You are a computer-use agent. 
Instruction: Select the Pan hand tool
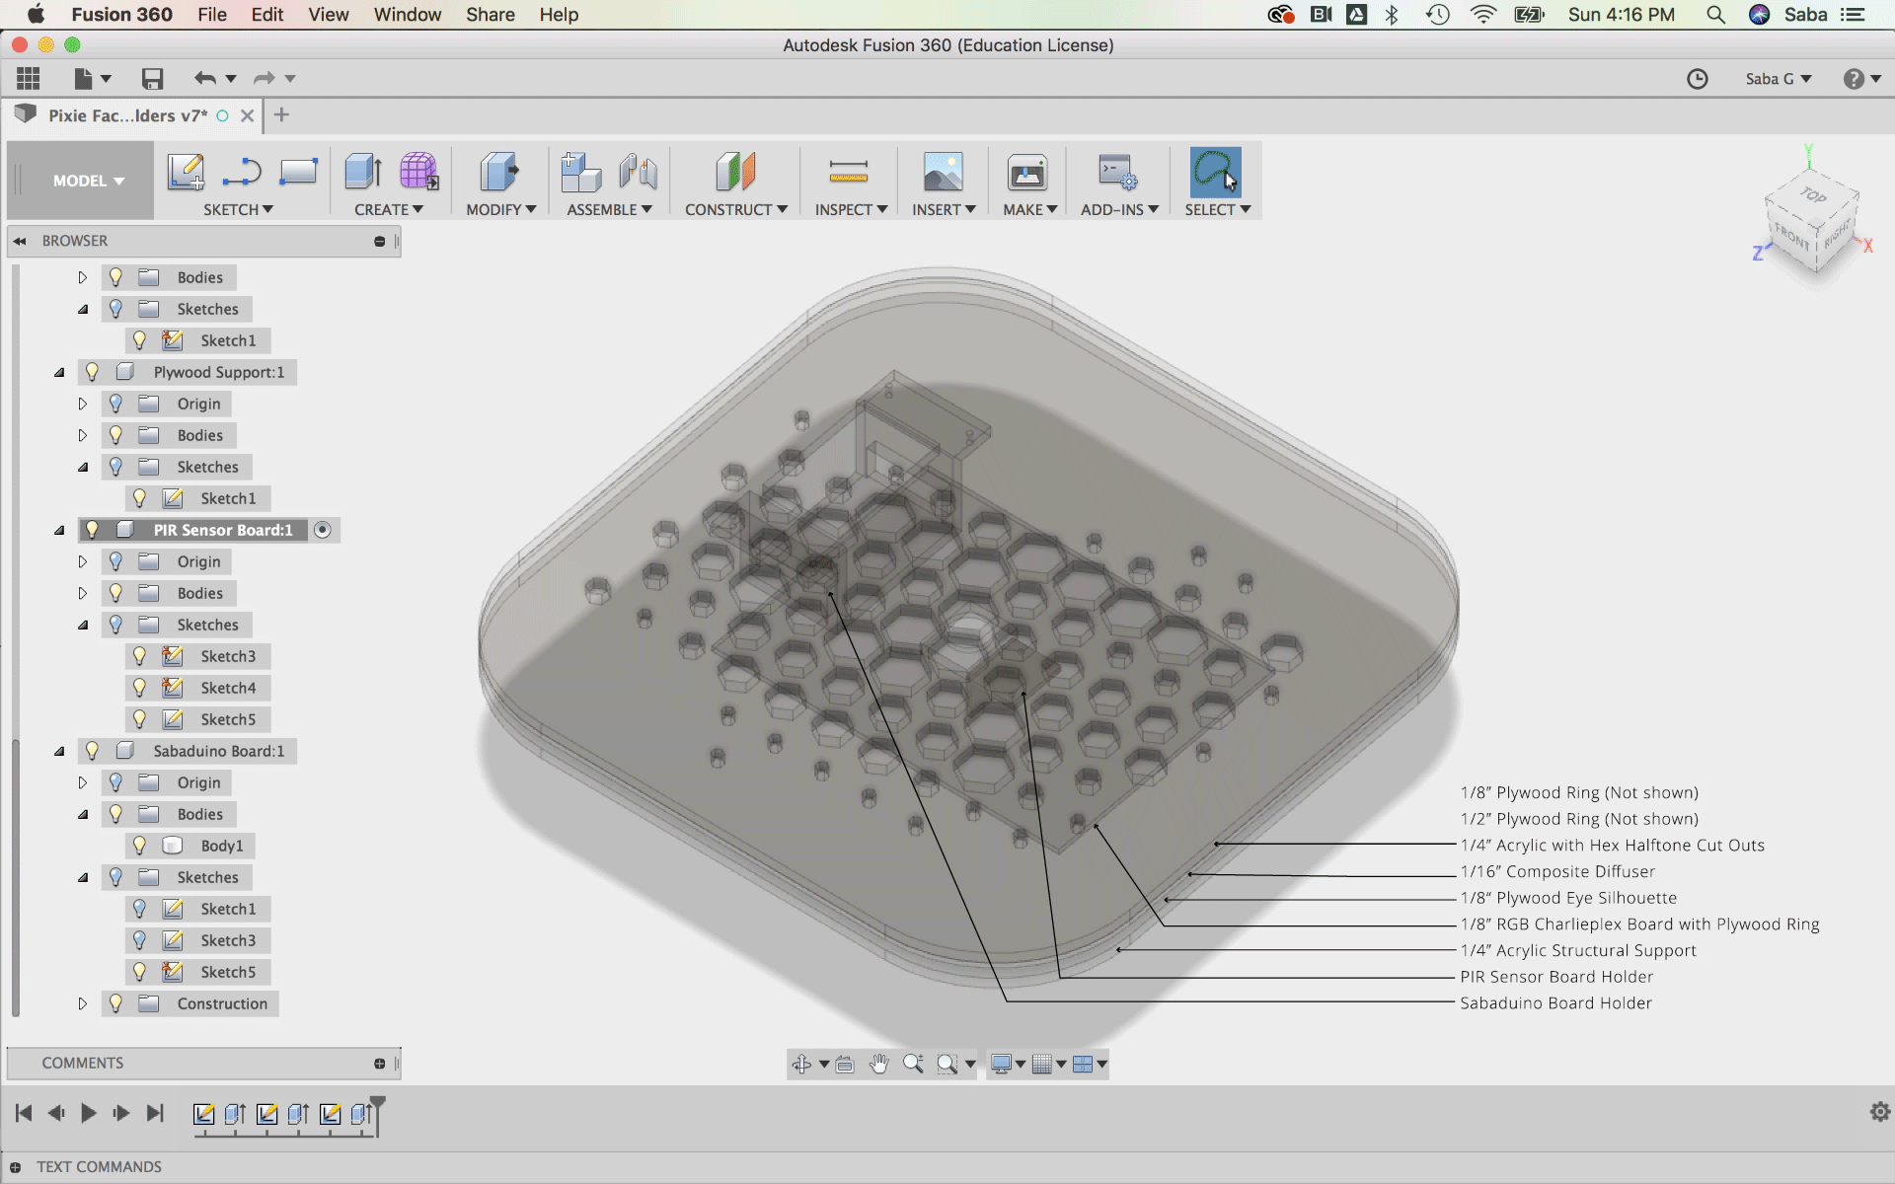(878, 1064)
